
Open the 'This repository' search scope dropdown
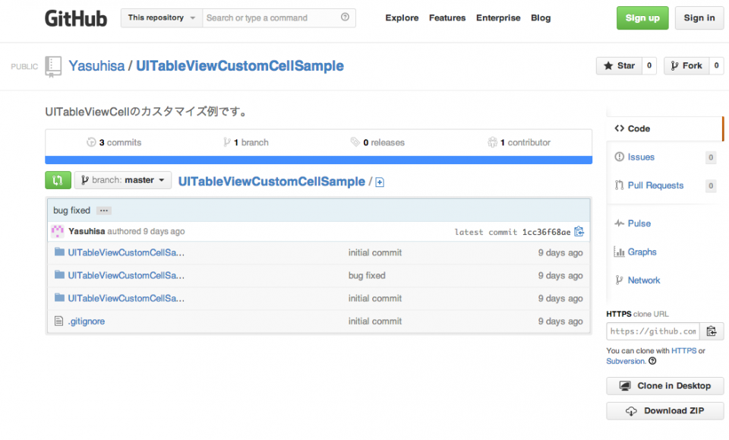click(x=161, y=17)
